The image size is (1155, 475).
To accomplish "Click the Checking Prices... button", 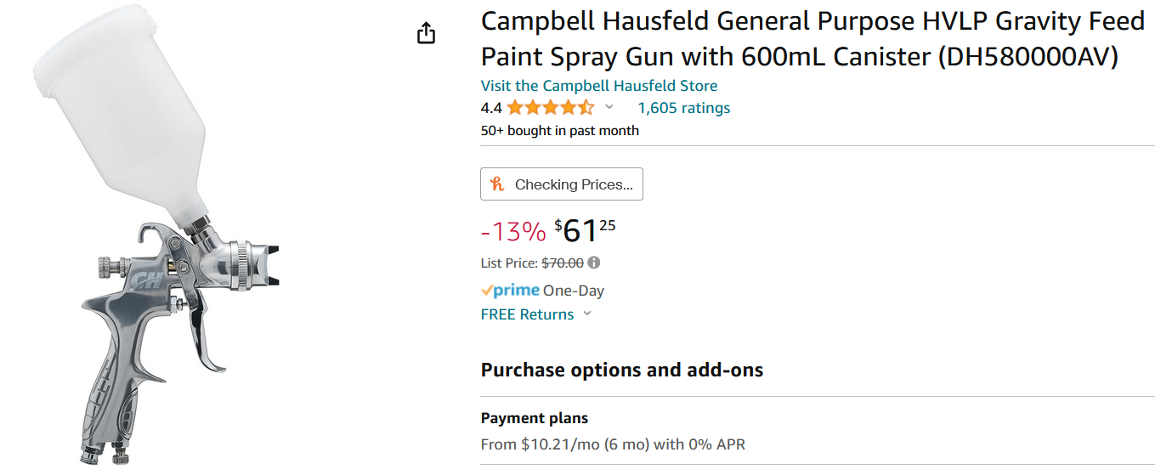I will 562,184.
